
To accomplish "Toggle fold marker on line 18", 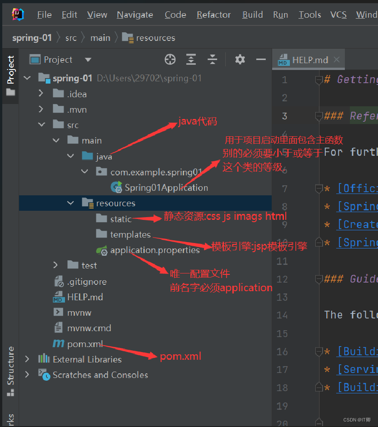I will pos(318,387).
